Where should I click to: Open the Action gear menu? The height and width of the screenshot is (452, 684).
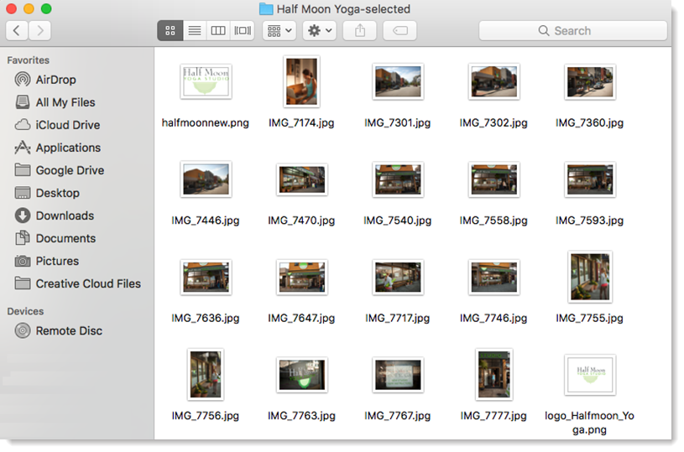click(x=320, y=30)
